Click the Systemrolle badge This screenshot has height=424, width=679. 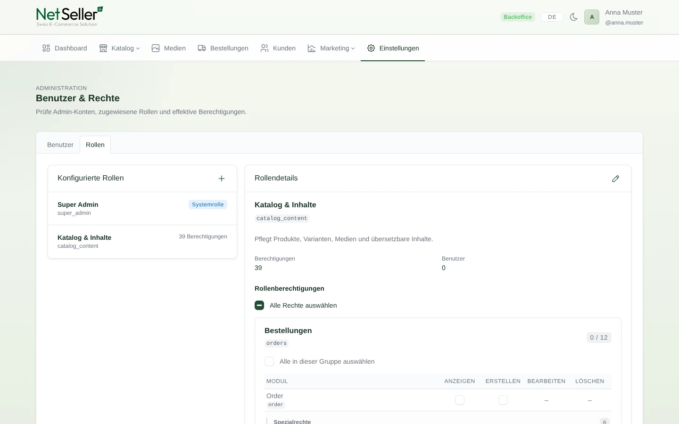point(208,204)
